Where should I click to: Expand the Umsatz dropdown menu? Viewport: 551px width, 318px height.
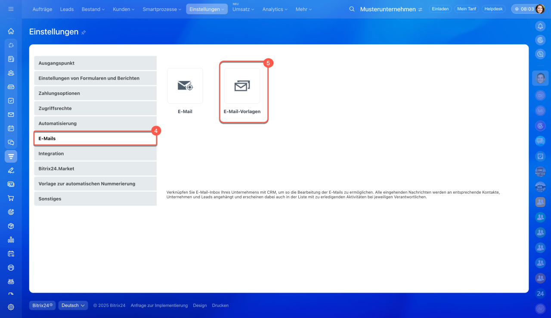(243, 9)
